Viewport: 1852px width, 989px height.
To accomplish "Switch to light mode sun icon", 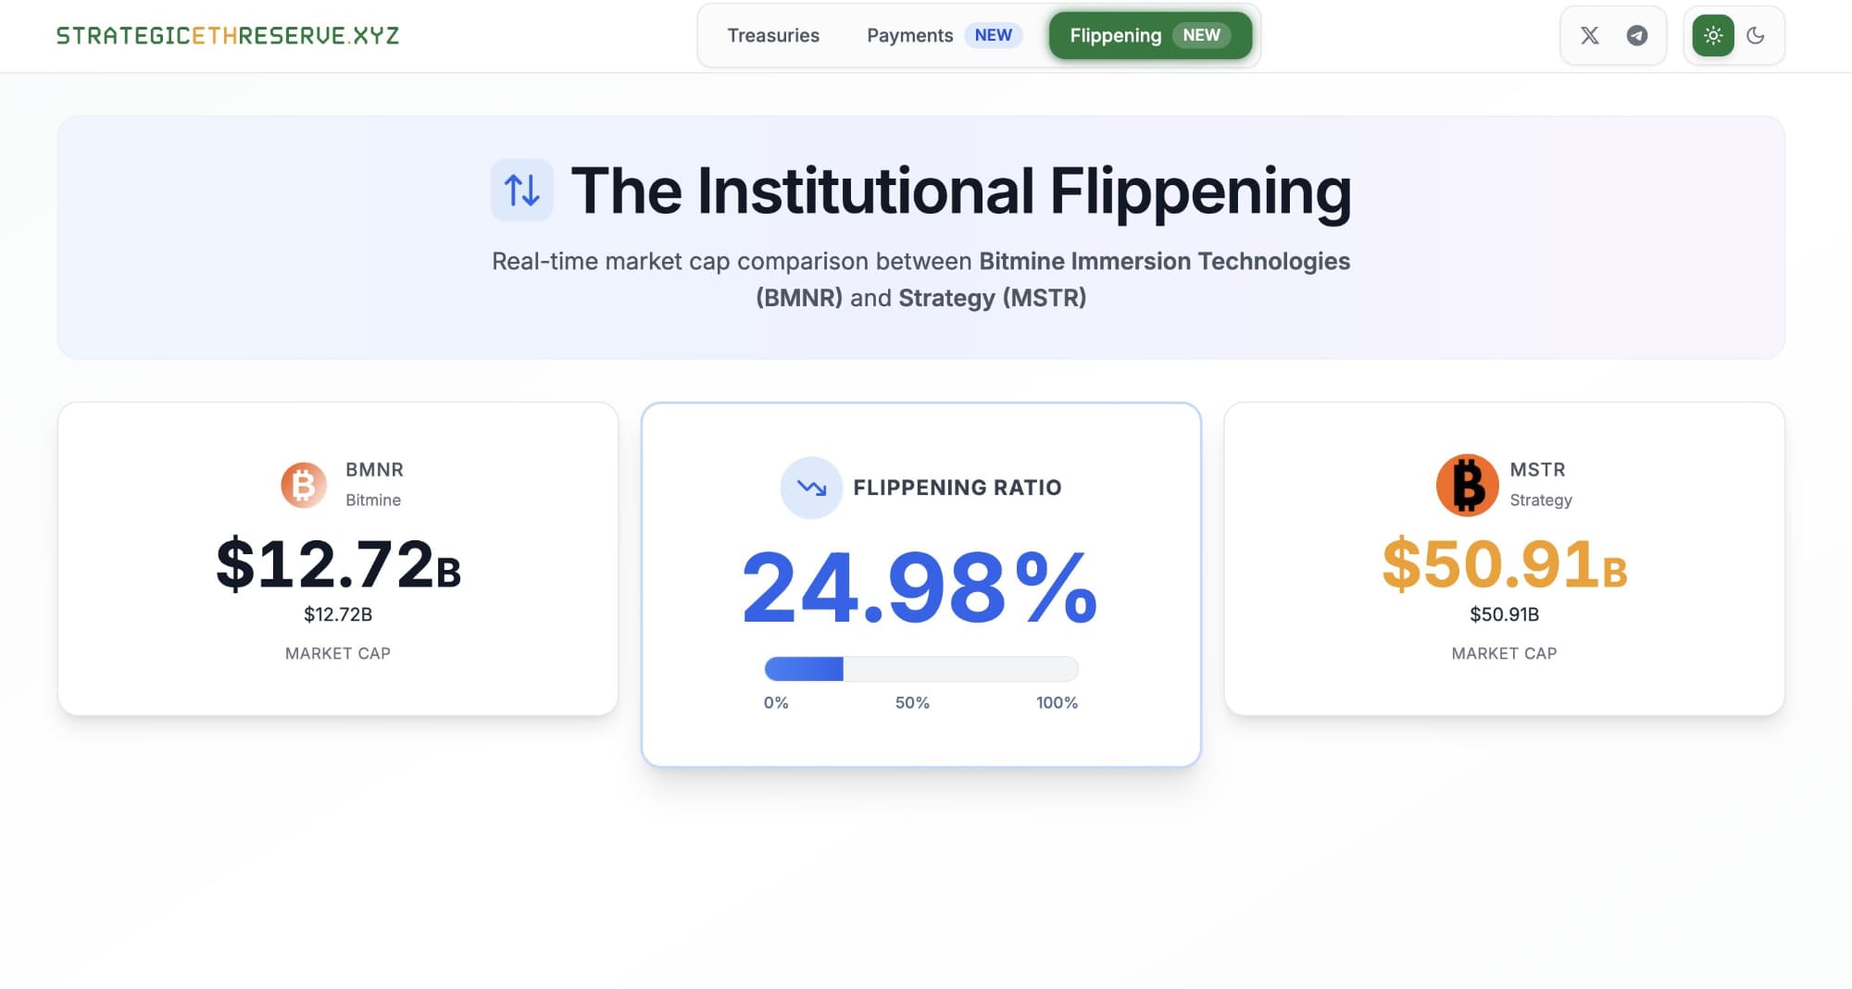I will coord(1713,35).
